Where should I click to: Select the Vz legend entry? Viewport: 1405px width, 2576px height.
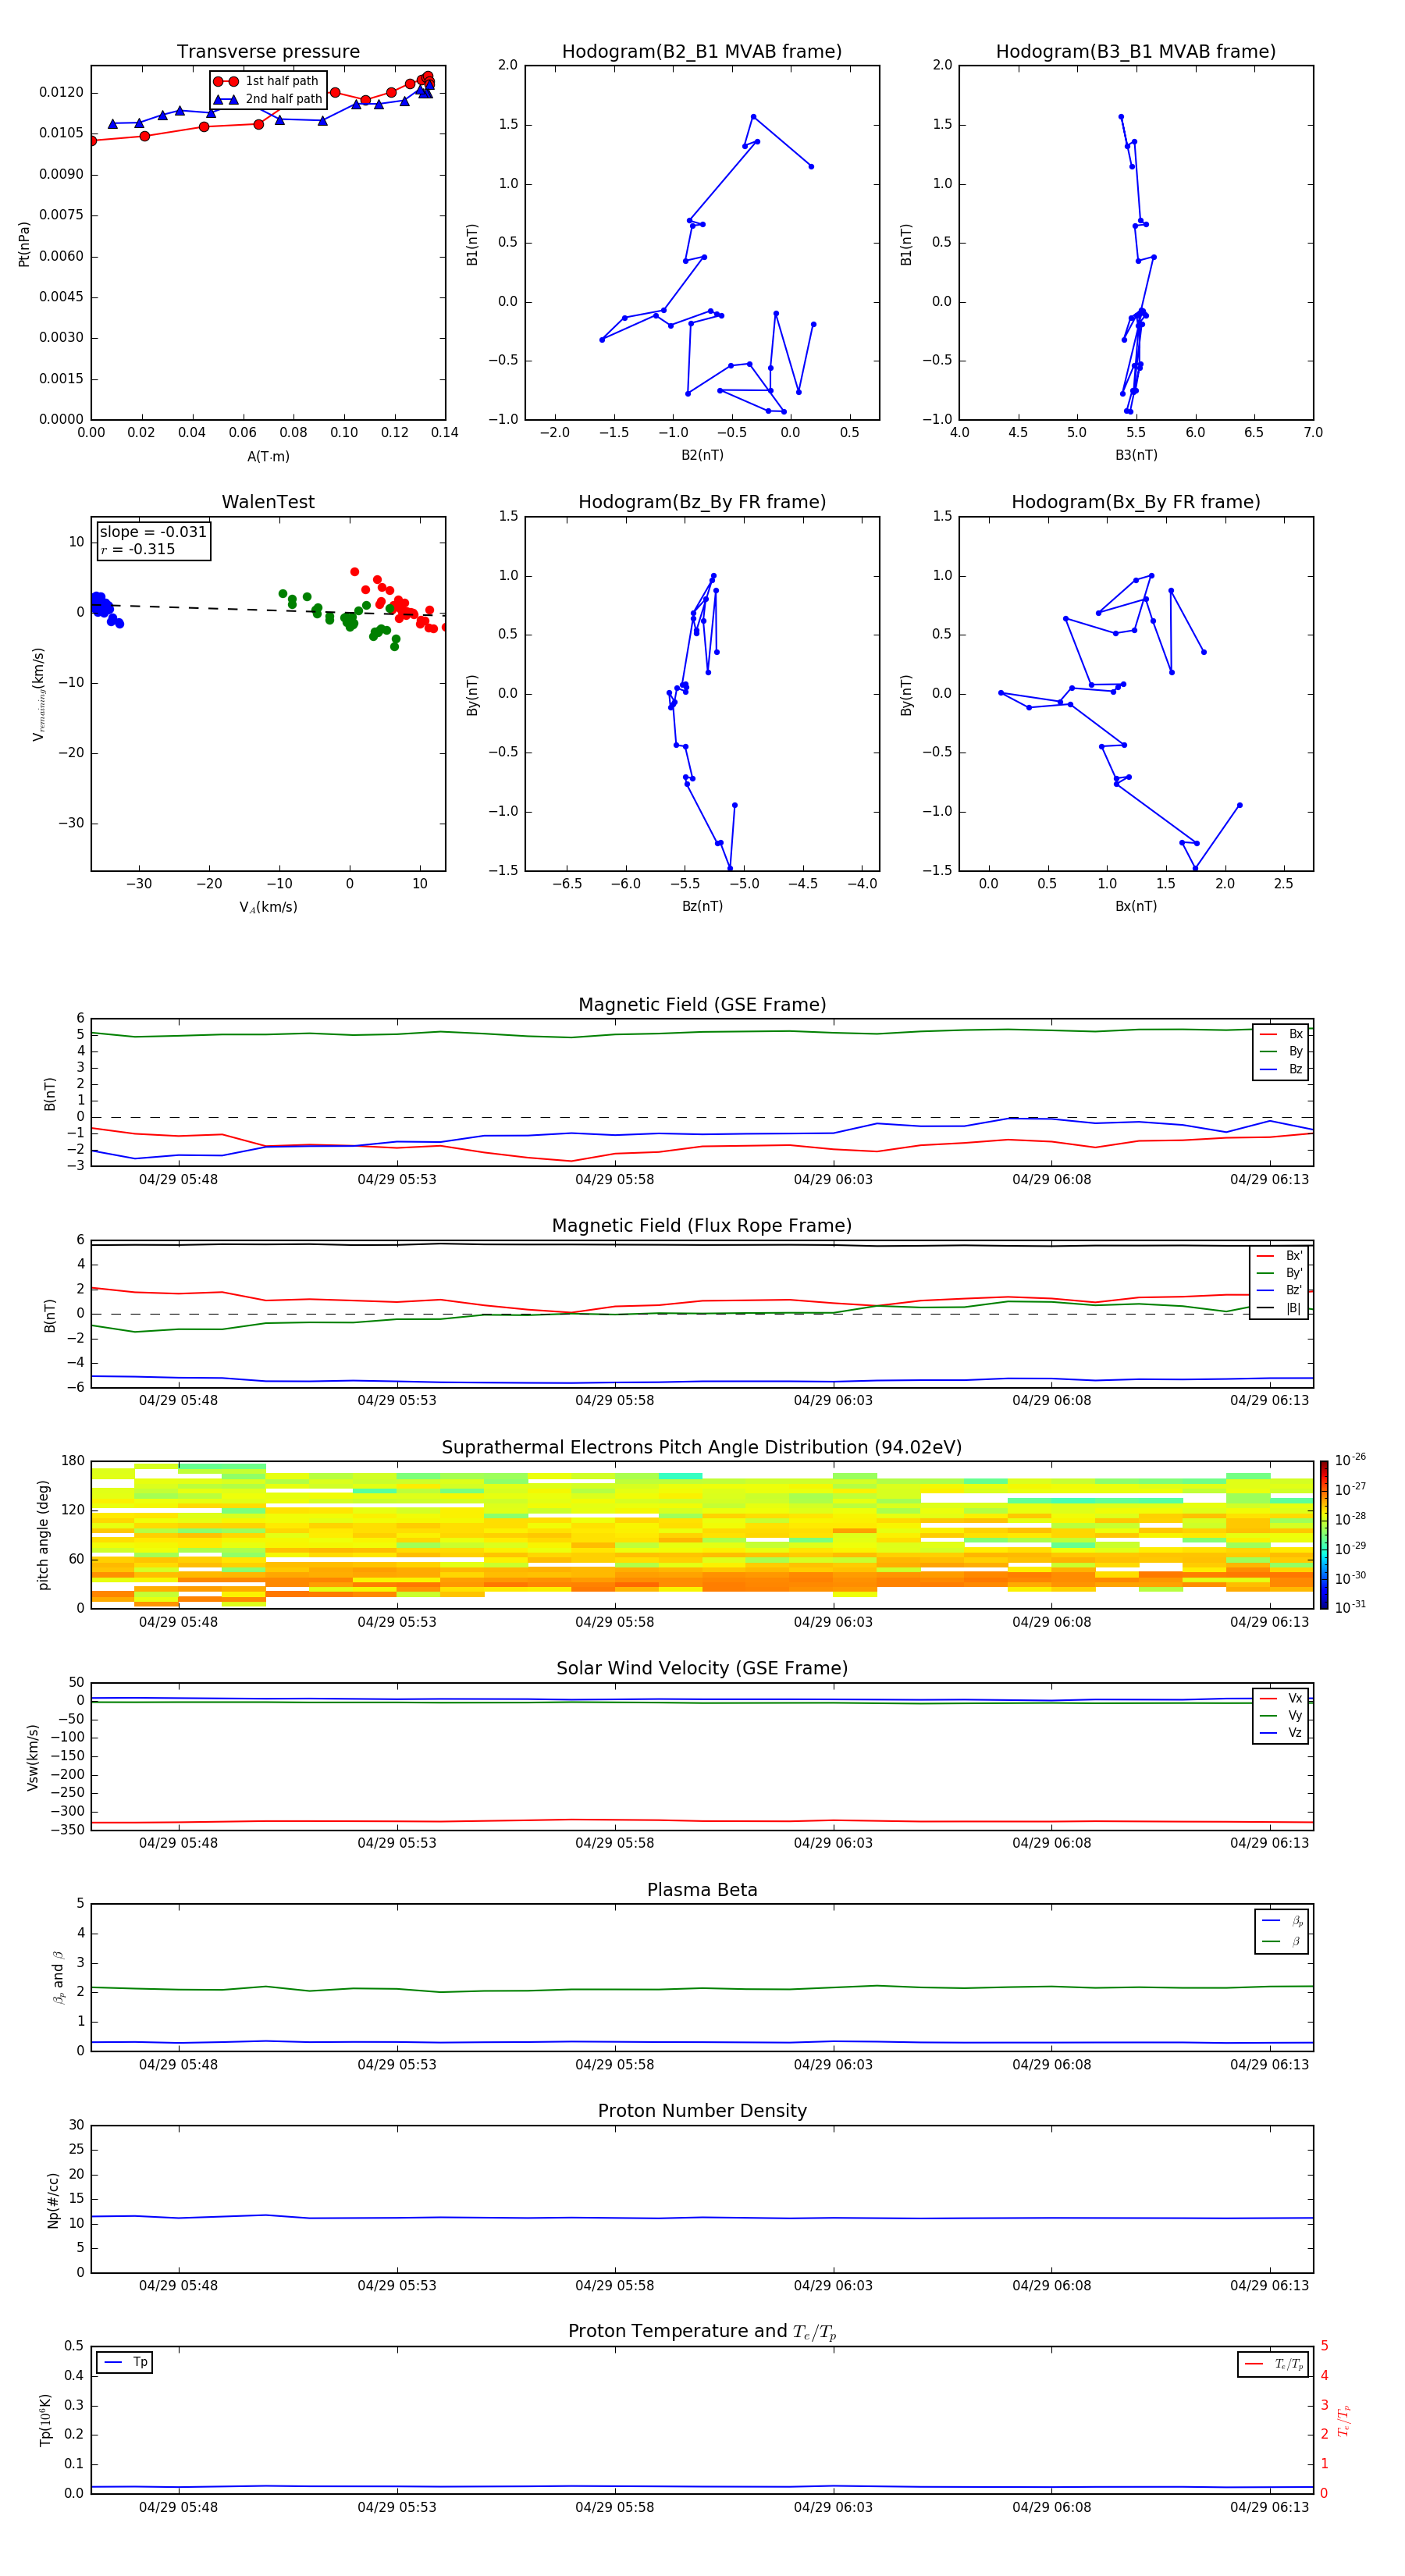pyautogui.click(x=1281, y=1733)
